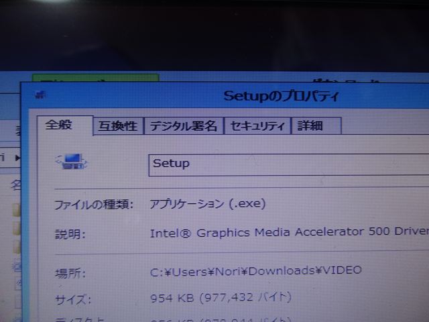Screen dimensions: 429x322
Task: Click the 954 KB size value
Action: click(x=221, y=298)
